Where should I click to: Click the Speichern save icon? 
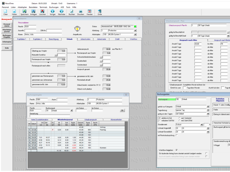pyautogui.click(x=25, y=12)
